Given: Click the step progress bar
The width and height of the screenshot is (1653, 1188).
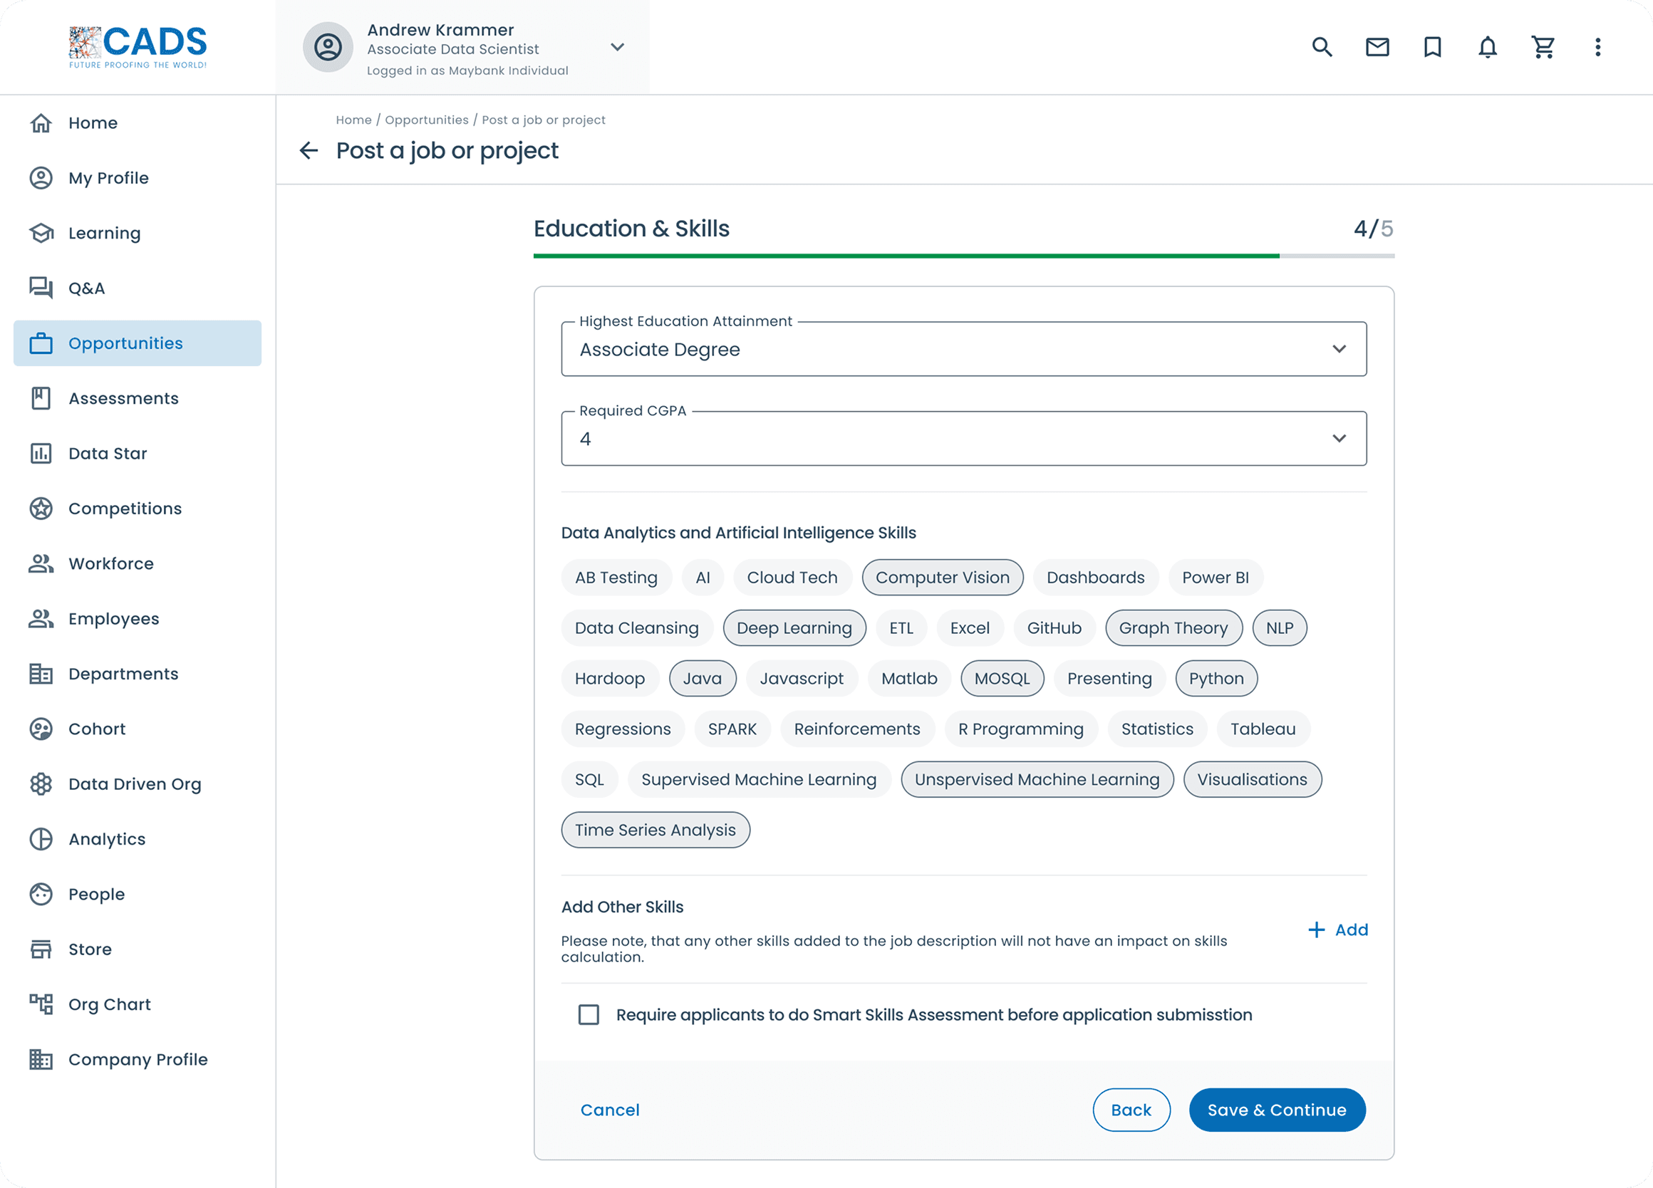Looking at the screenshot, I should click(x=963, y=256).
